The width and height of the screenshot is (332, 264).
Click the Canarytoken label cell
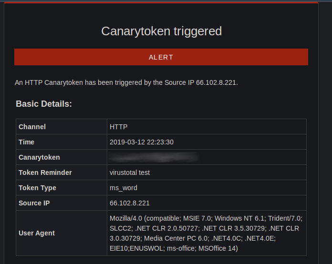click(x=62, y=157)
